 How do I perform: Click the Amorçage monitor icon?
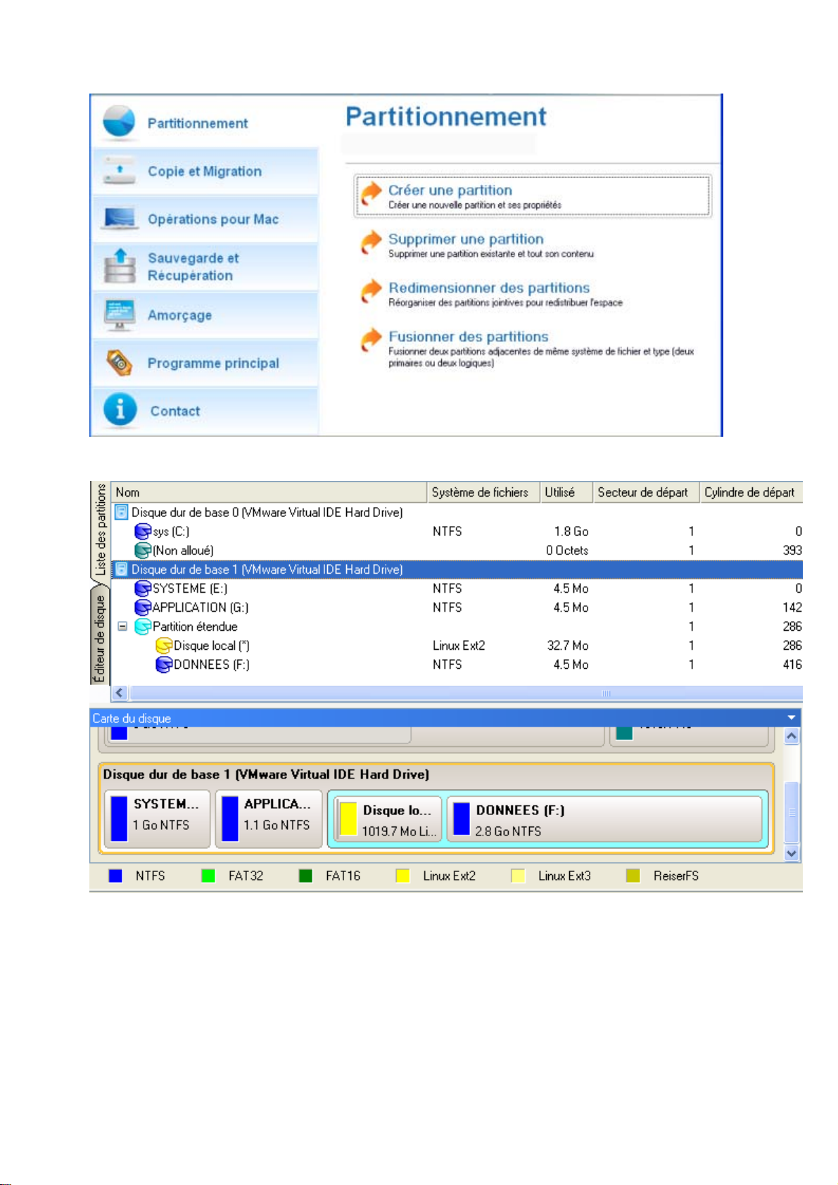[120, 314]
